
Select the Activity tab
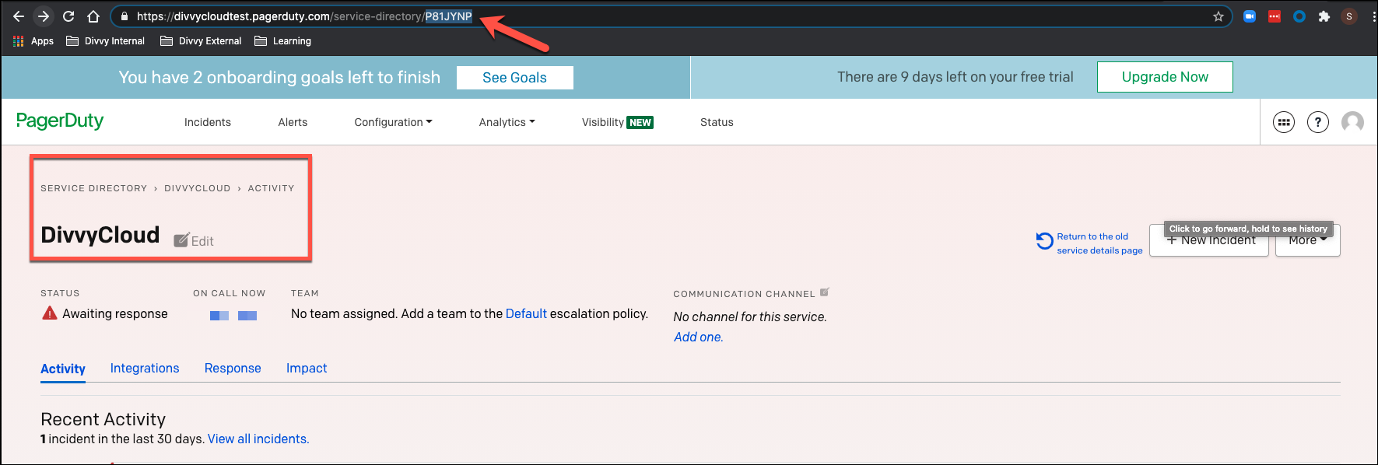(63, 369)
